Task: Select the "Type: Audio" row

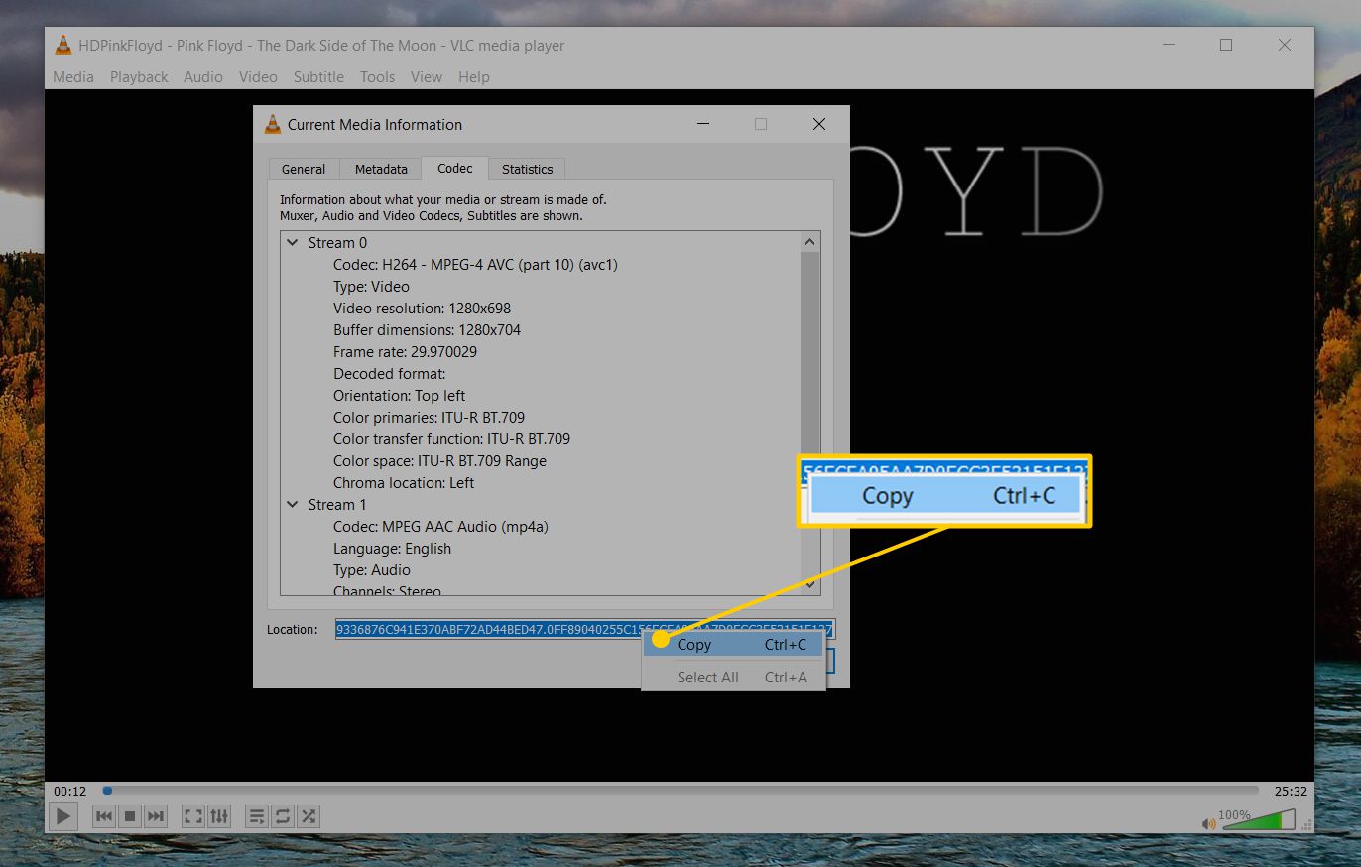Action: (x=371, y=569)
